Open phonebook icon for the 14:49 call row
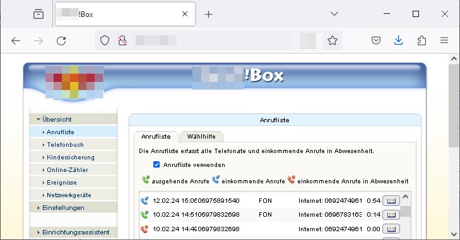 click(x=391, y=229)
